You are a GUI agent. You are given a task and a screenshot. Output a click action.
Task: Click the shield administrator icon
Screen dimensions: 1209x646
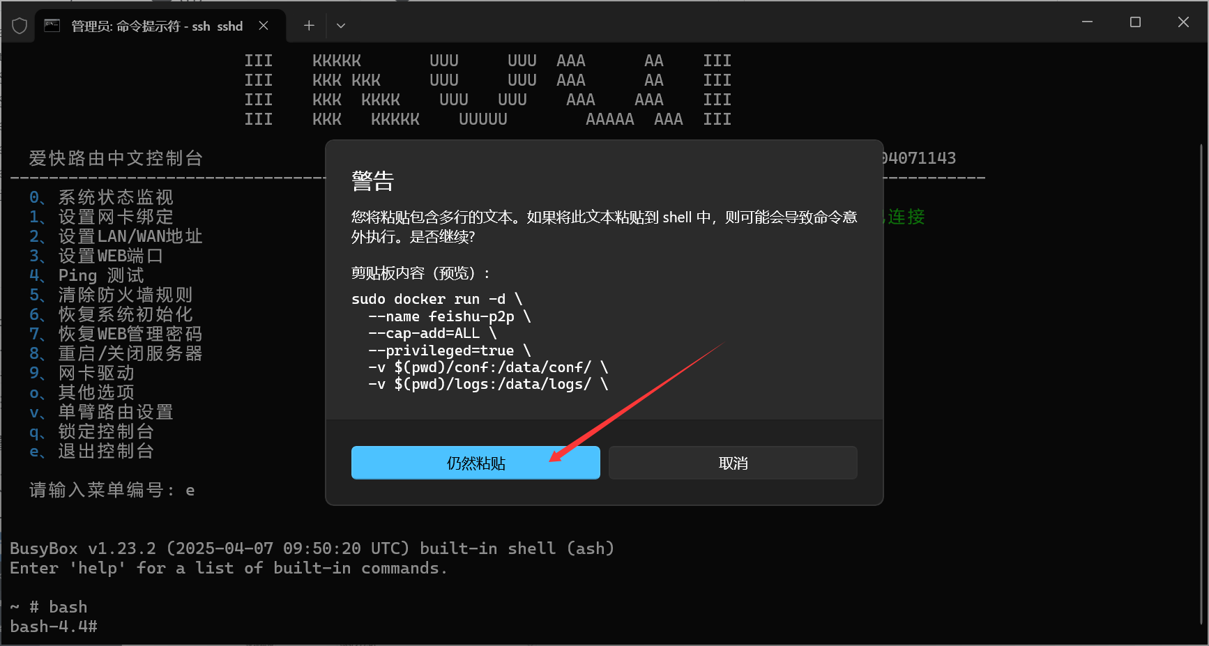pos(20,26)
